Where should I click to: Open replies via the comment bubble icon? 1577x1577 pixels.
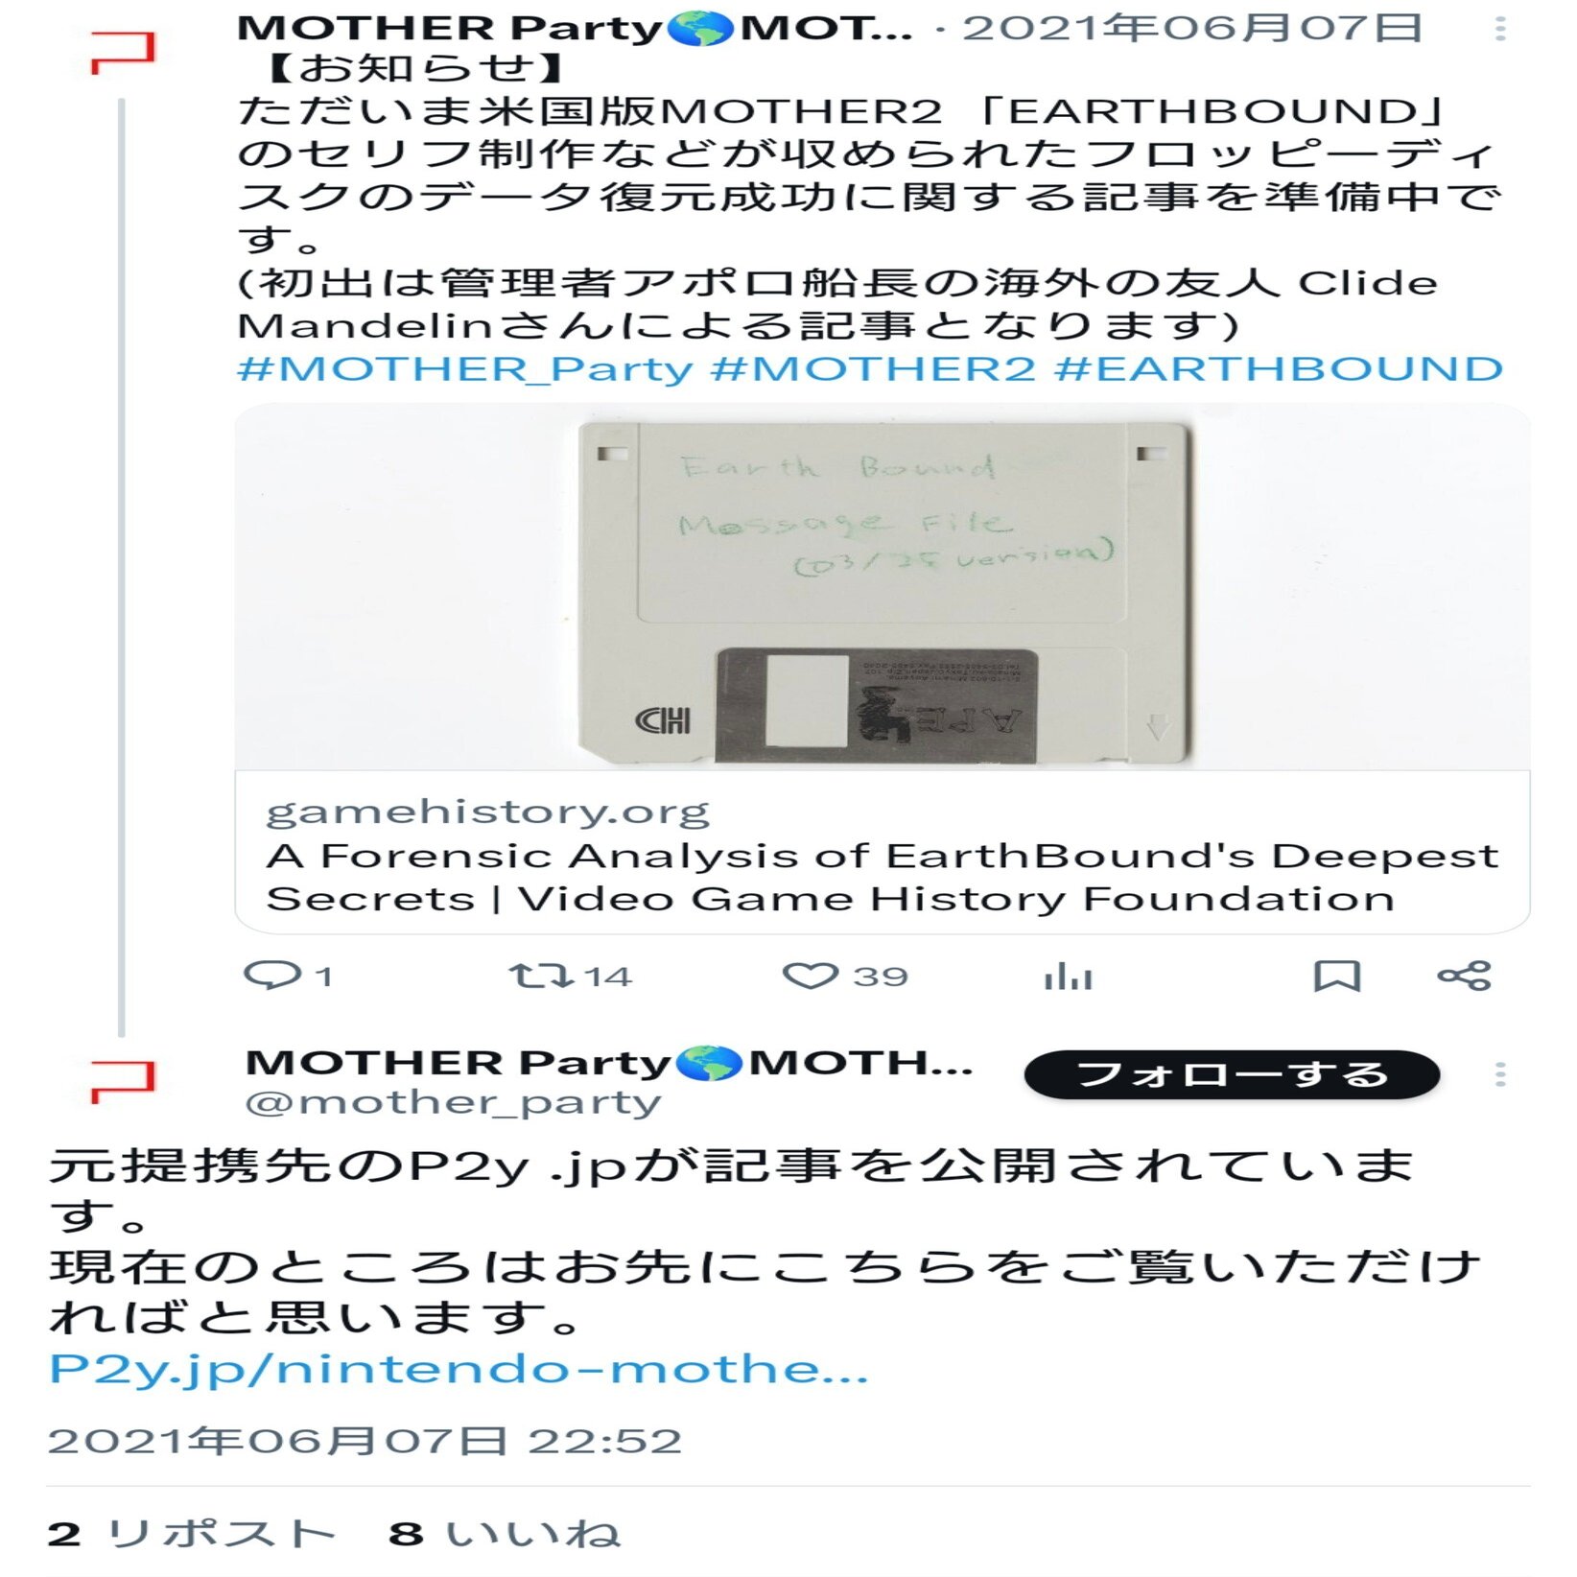273,977
